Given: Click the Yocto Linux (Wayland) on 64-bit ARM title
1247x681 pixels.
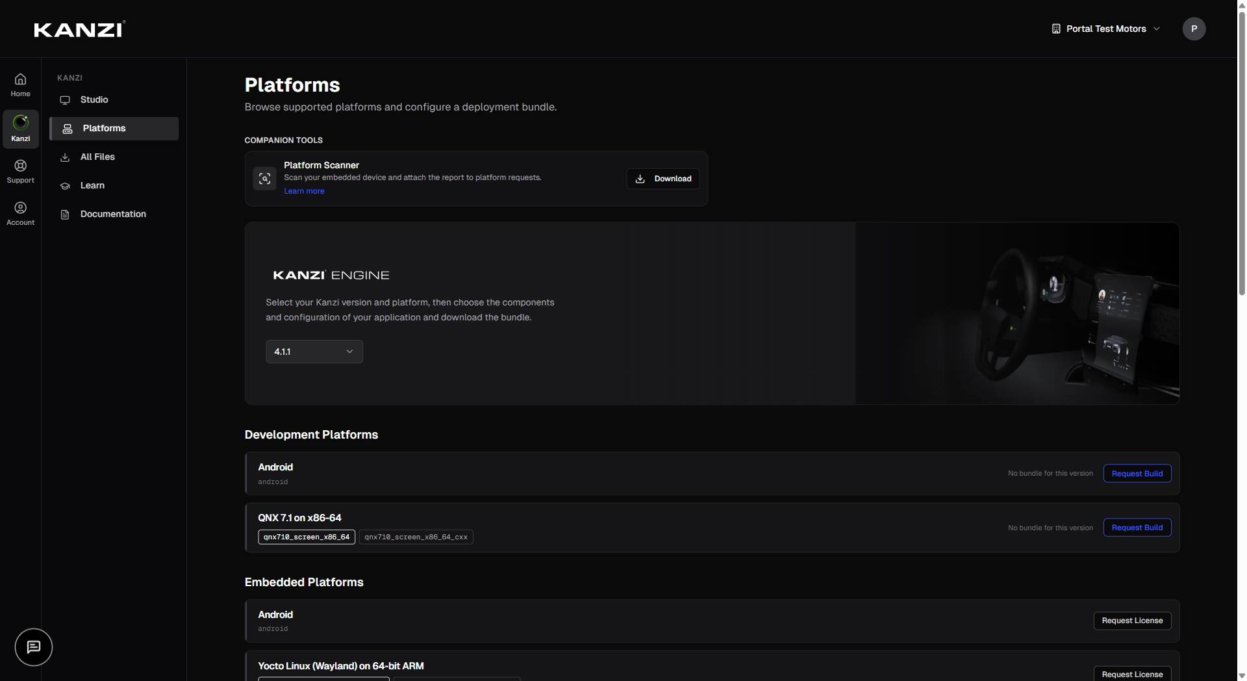Looking at the screenshot, I should tap(341, 666).
